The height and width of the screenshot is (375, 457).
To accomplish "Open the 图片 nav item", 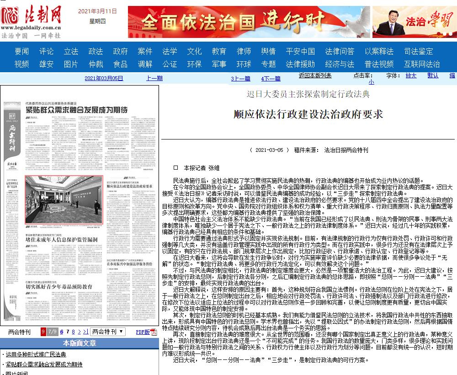I will click(x=71, y=64).
